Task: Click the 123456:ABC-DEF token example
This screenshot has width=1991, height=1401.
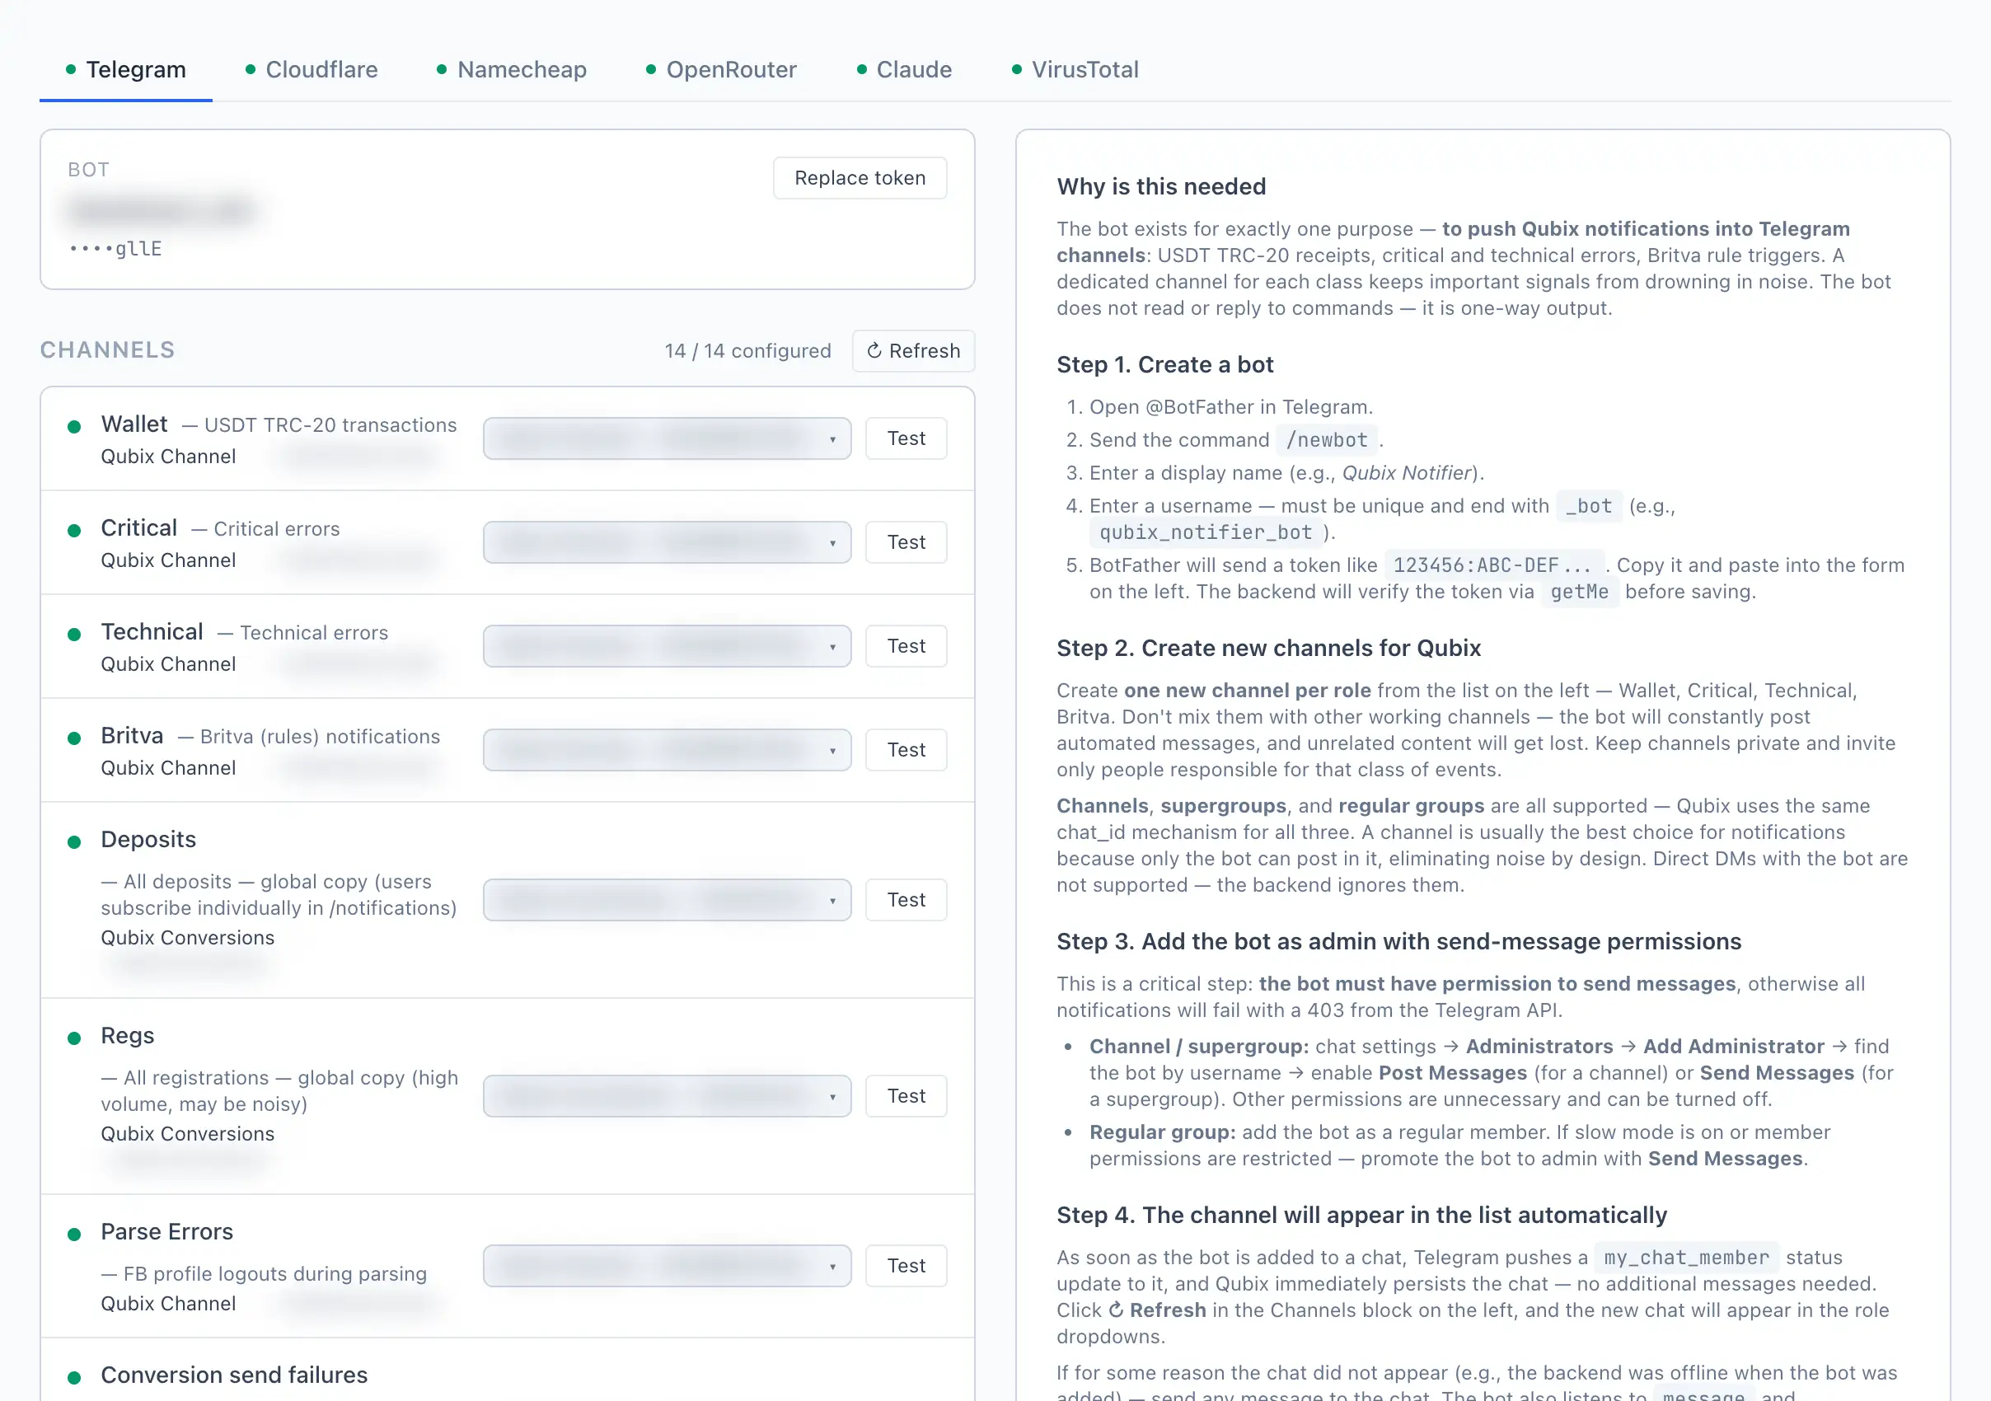Action: (x=1493, y=565)
